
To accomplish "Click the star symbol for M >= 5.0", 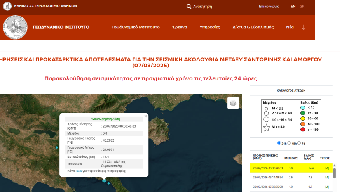I will tap(266, 127).
